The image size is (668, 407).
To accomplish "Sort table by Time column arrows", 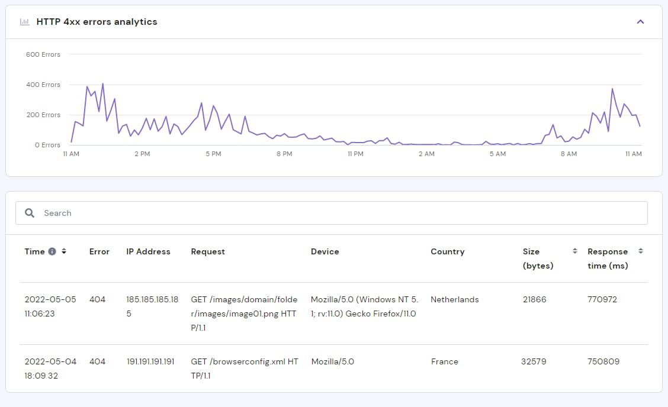I will 64,251.
